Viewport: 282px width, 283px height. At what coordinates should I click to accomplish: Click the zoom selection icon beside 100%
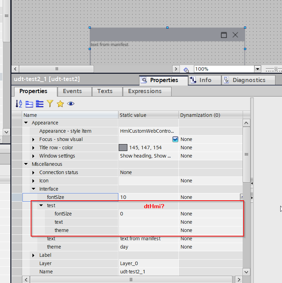[186, 69]
